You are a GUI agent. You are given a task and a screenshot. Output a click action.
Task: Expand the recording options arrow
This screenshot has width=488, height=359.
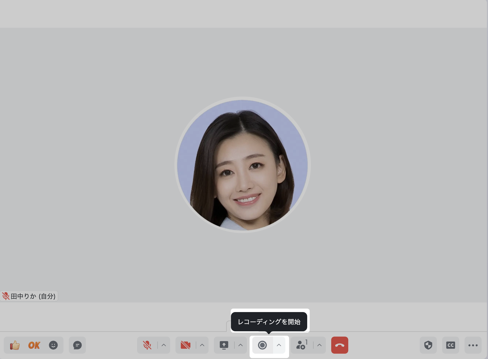[x=279, y=345]
